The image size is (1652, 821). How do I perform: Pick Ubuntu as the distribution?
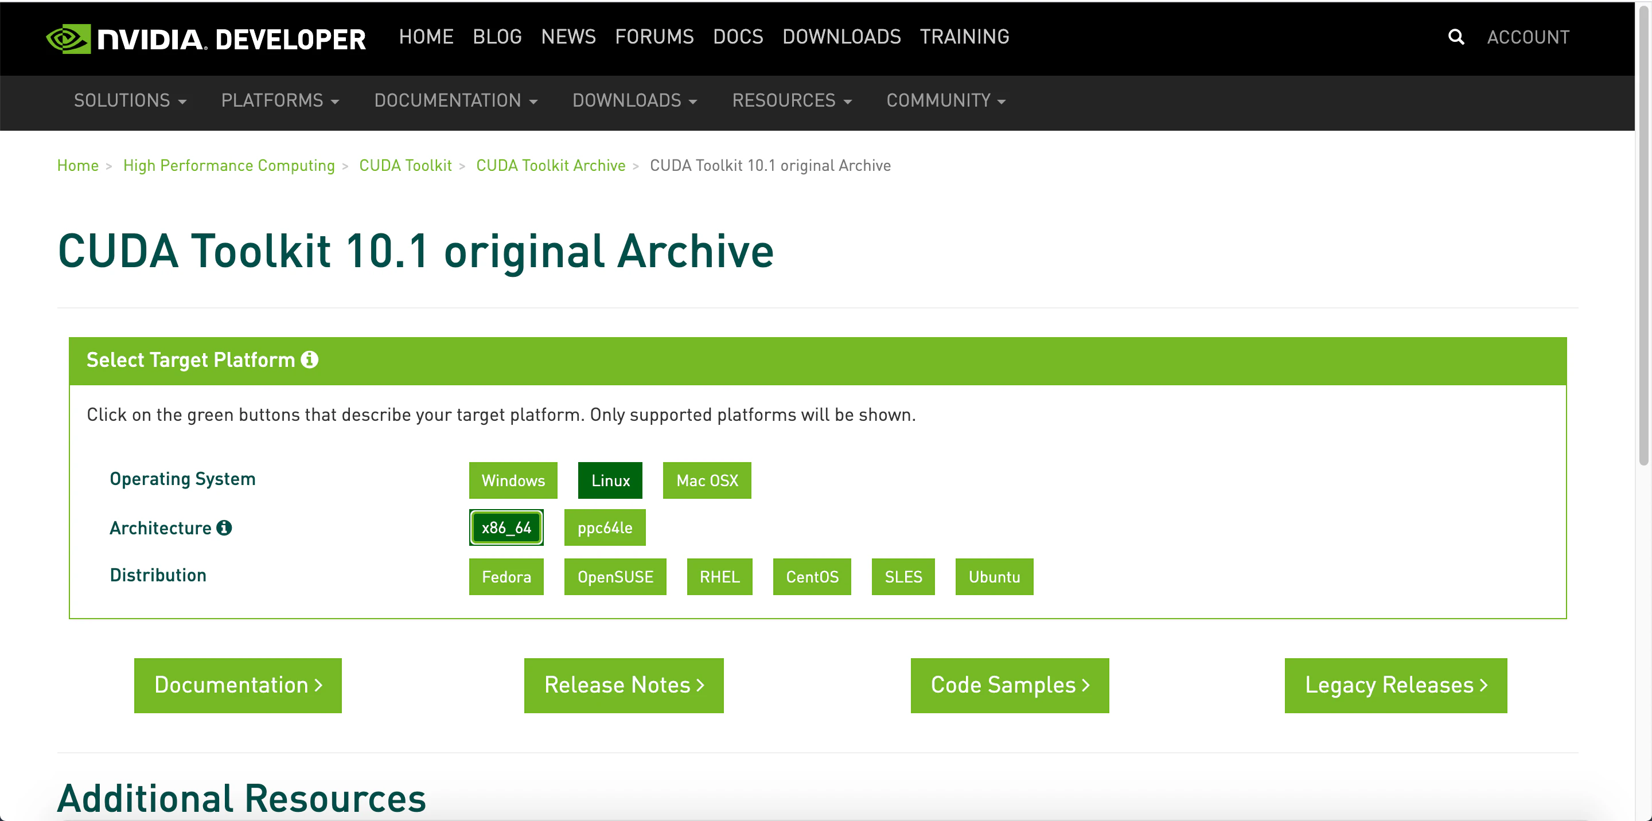(993, 576)
